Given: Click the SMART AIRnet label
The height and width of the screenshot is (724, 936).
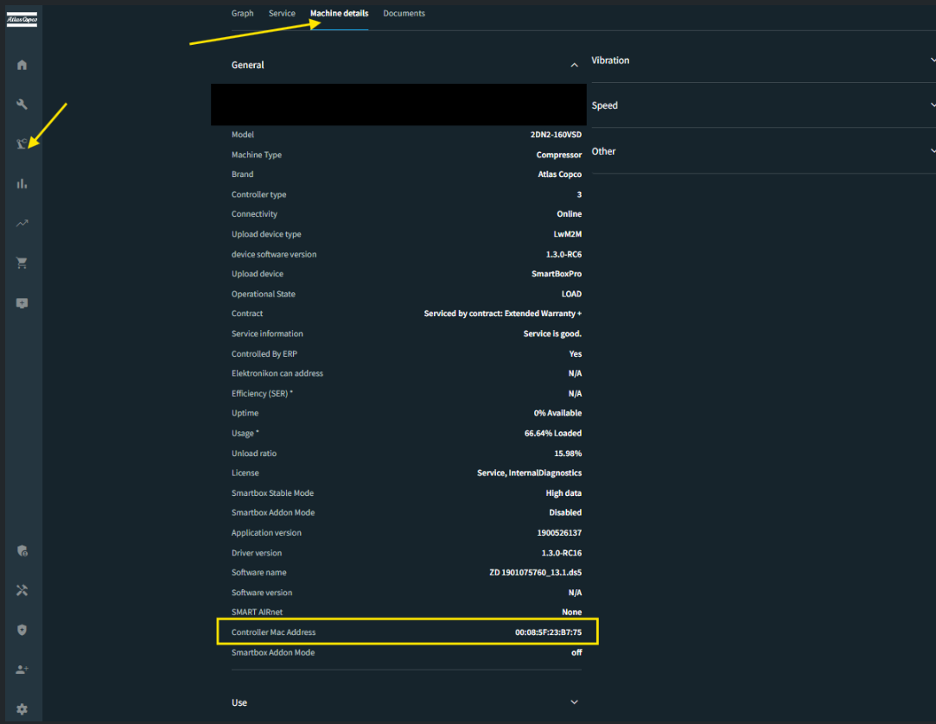Looking at the screenshot, I should pyautogui.click(x=258, y=613).
